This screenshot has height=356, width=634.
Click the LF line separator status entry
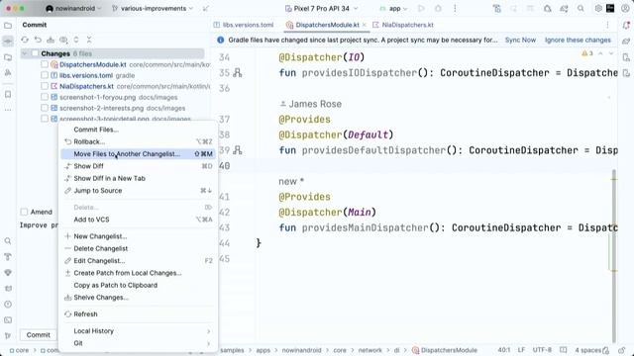pos(522,350)
